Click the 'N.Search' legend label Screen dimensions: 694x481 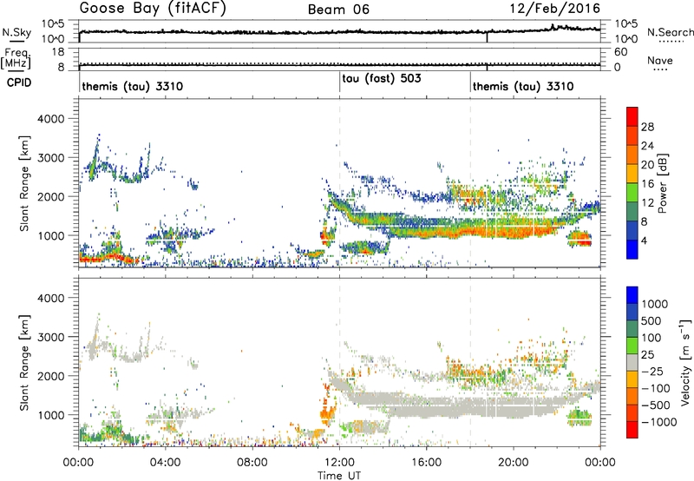[671, 32]
